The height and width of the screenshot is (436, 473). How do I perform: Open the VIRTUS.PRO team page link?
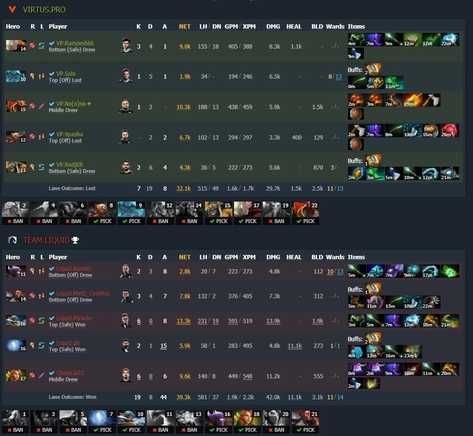pos(44,10)
